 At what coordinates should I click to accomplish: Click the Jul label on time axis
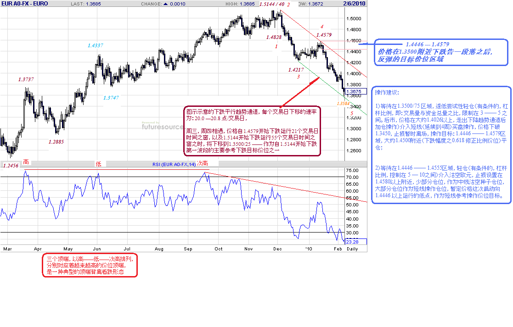coord(127,249)
